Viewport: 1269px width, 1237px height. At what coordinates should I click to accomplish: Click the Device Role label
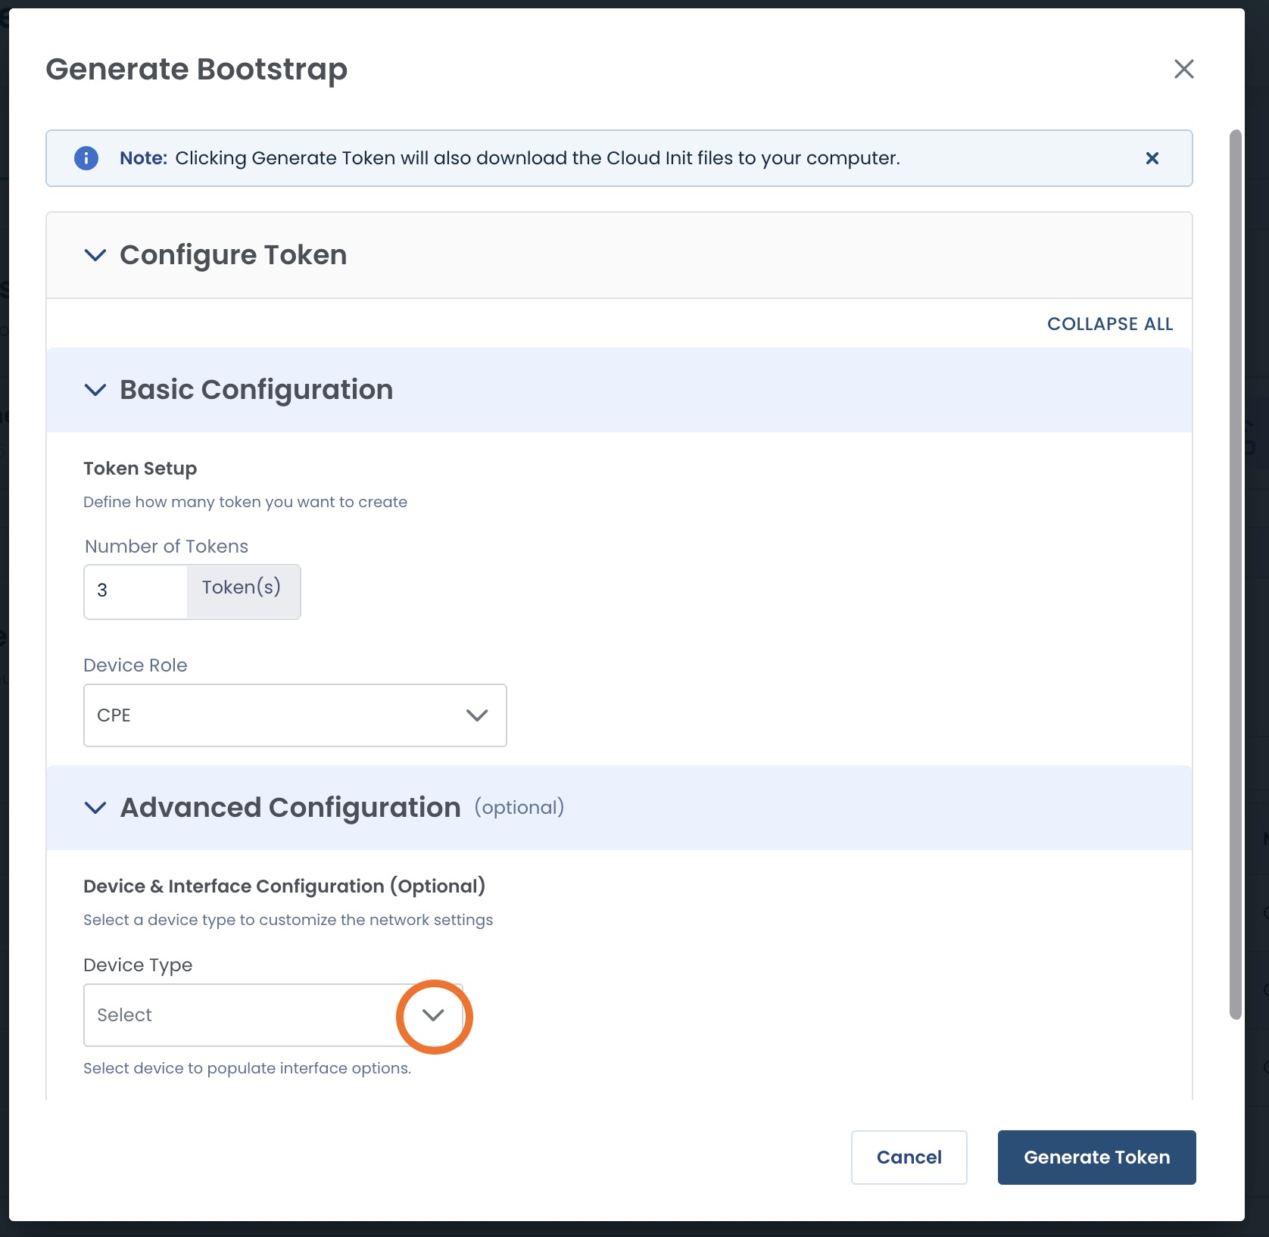(x=136, y=665)
